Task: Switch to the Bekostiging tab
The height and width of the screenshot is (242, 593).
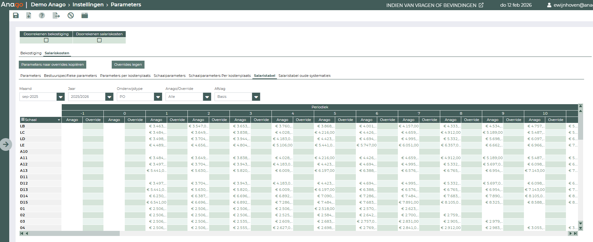Action: pos(31,53)
